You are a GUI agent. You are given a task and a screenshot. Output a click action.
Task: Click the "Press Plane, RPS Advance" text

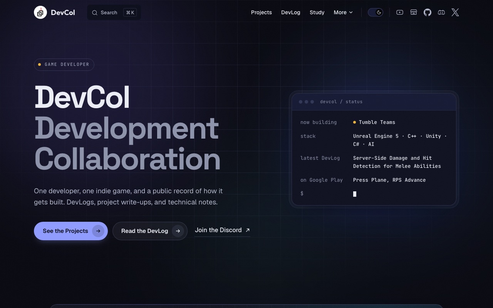tap(389, 180)
